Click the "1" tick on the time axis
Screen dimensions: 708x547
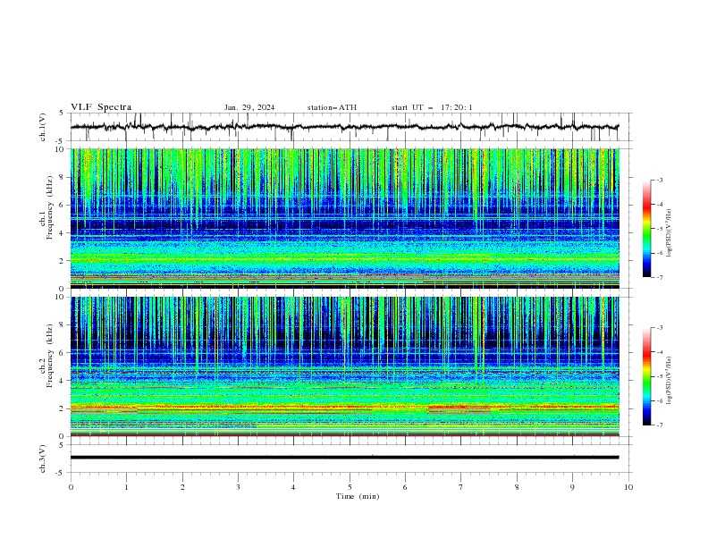pyautogui.click(x=126, y=487)
